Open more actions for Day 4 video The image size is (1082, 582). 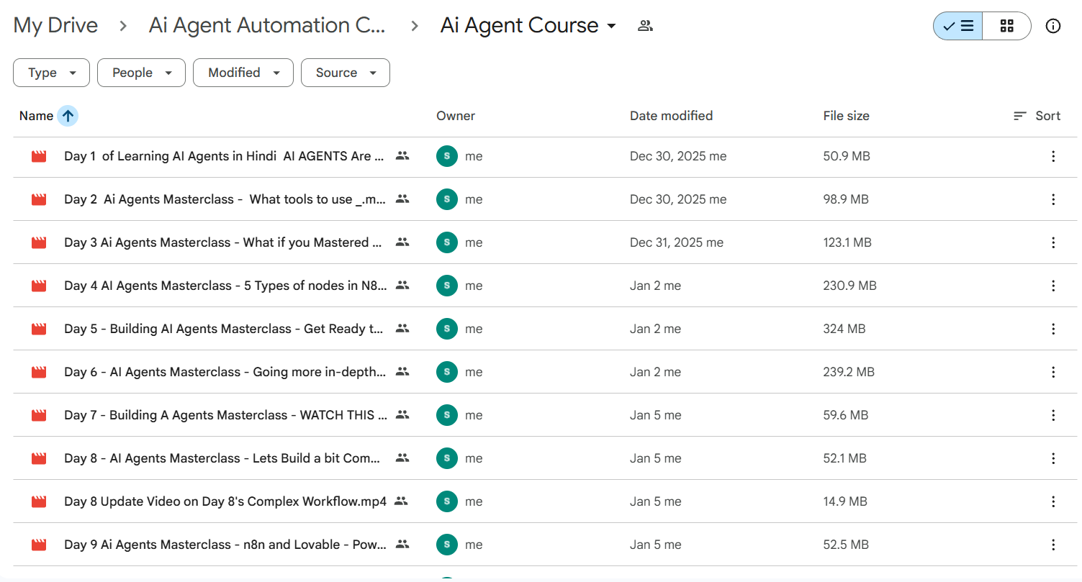1052,286
